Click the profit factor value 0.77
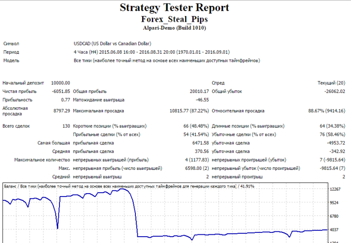351x243 pixels. coord(66,100)
